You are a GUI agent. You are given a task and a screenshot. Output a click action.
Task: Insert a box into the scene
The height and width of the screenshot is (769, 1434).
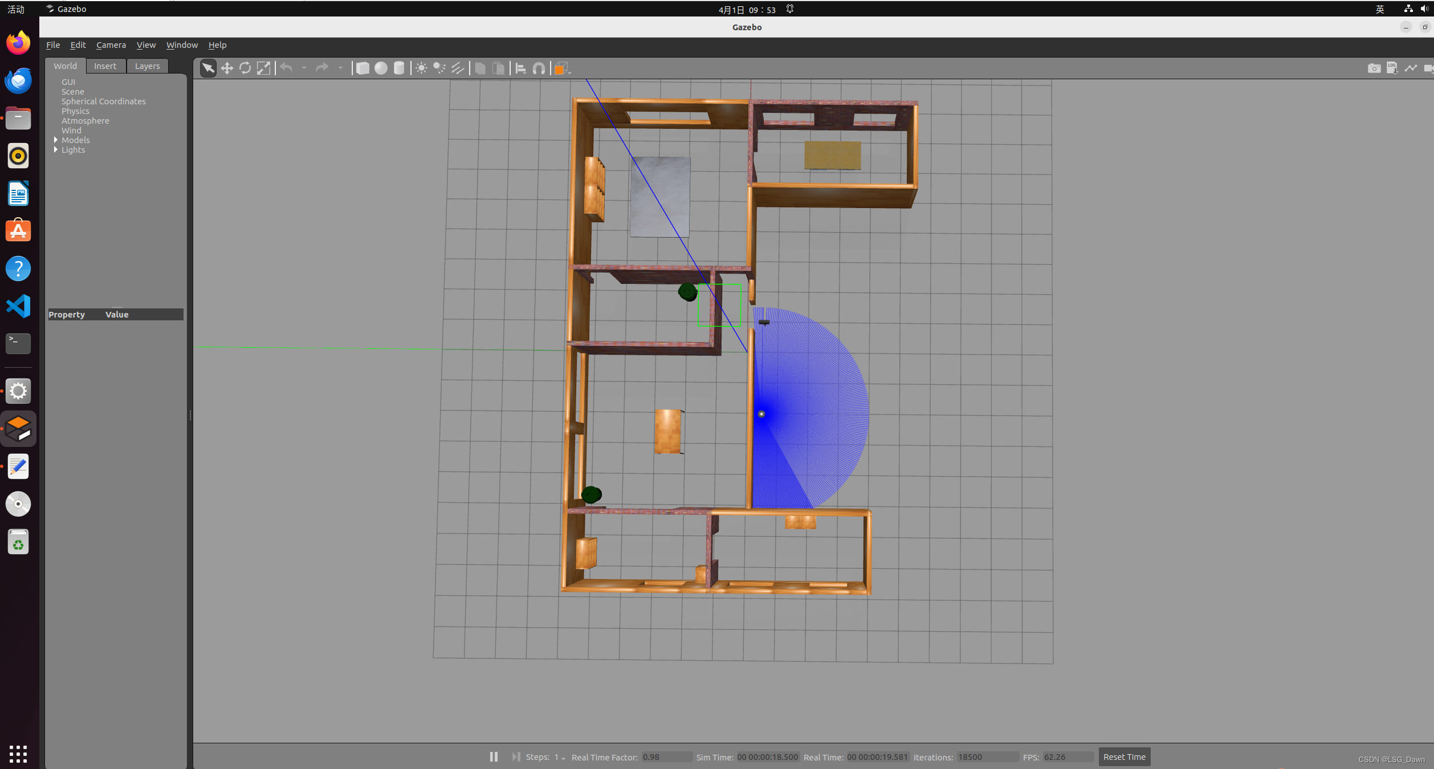pos(363,68)
